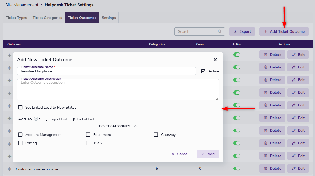Screen dimensions: 315x176
Task: Click drag handle for Customer non-responsive row
Action: tap(9, 169)
